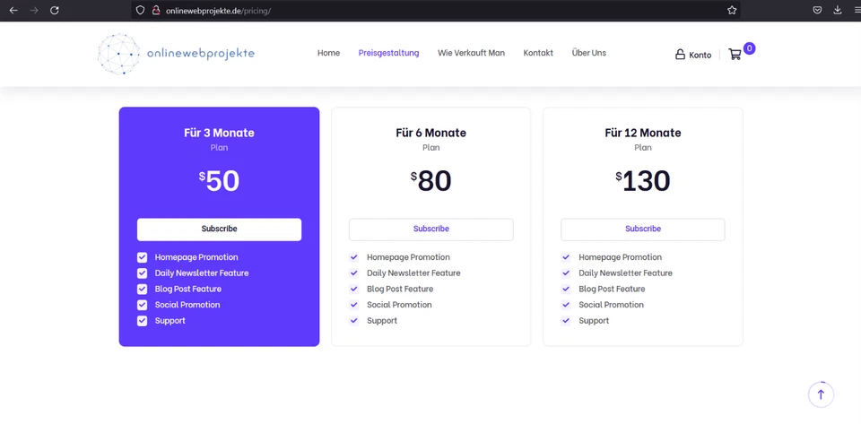Subscribe to the Für 12 Monate plan
Screen dimensions: 861x424
click(x=642, y=229)
